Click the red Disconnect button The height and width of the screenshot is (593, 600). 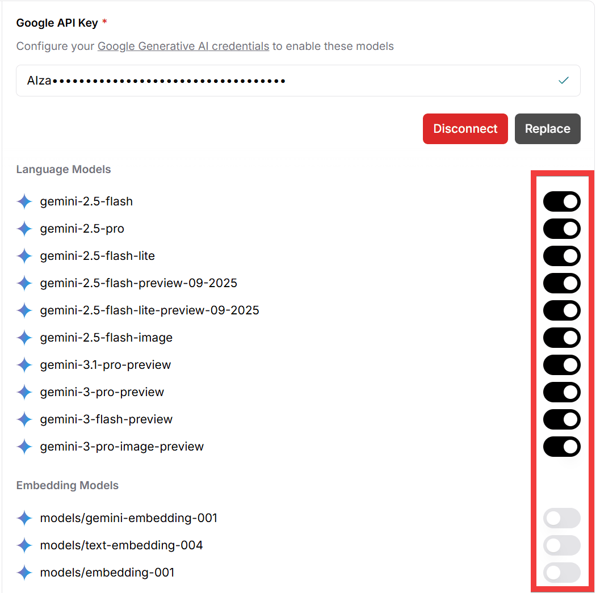465,129
